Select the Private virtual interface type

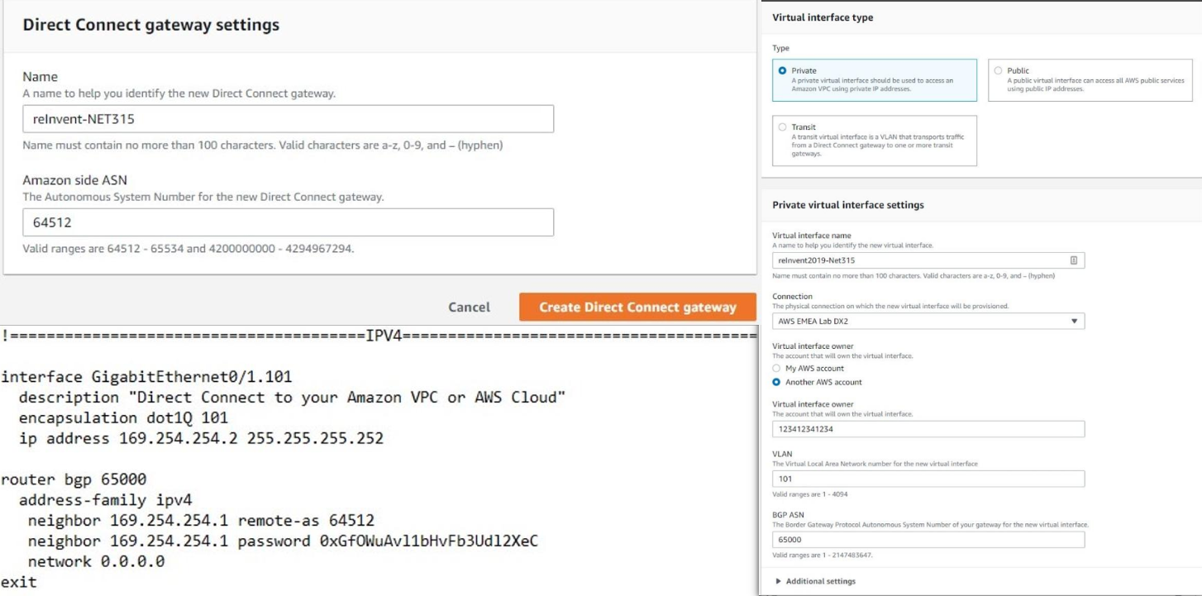pyautogui.click(x=782, y=71)
